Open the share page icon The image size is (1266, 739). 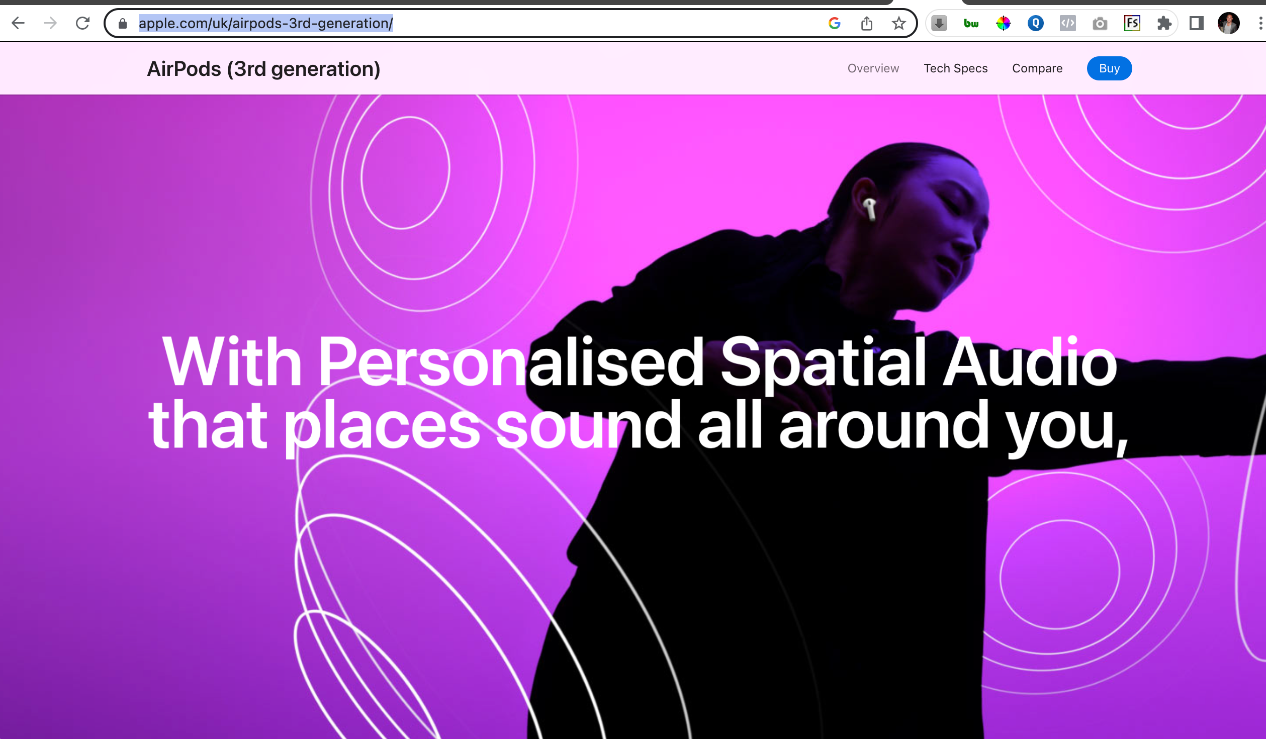click(867, 23)
